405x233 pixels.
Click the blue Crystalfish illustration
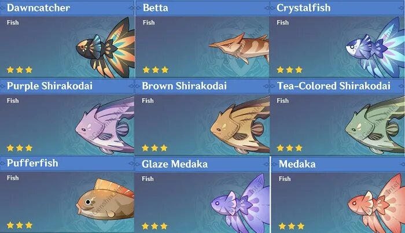(x=374, y=47)
